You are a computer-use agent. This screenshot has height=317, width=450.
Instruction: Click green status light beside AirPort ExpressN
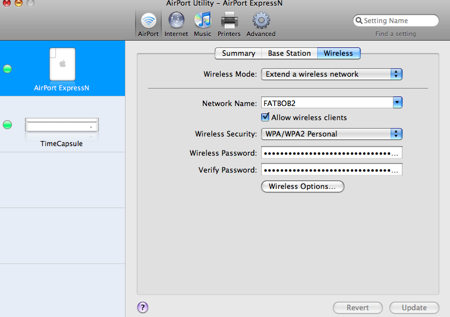[7, 69]
